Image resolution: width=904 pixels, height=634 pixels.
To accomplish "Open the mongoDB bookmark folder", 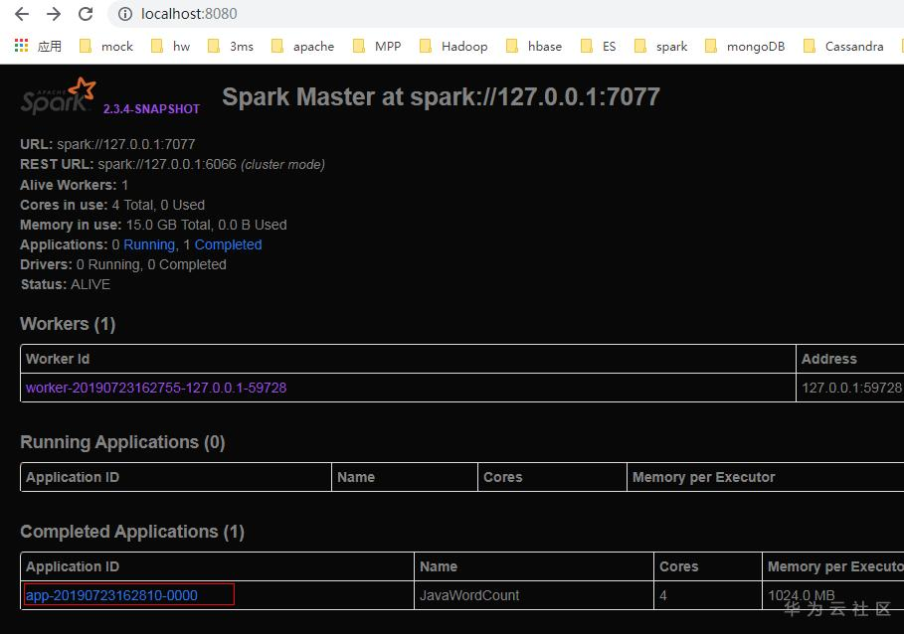I will tap(745, 46).
